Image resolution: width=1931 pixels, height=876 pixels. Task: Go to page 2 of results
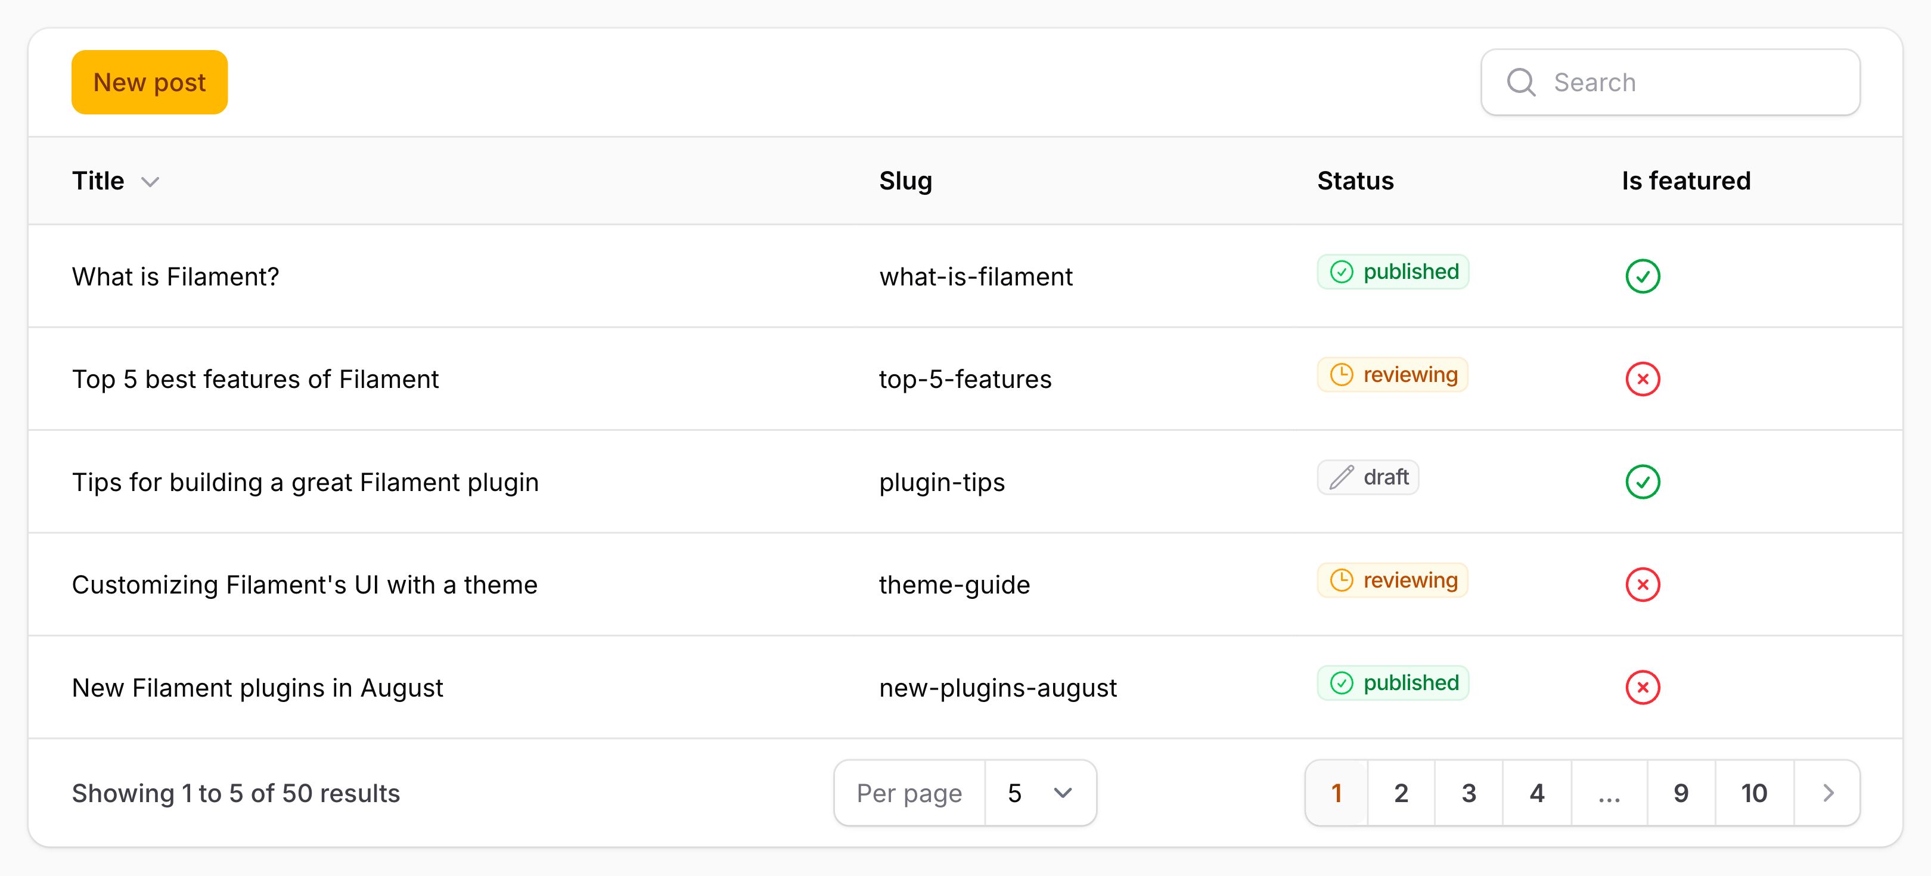tap(1401, 793)
